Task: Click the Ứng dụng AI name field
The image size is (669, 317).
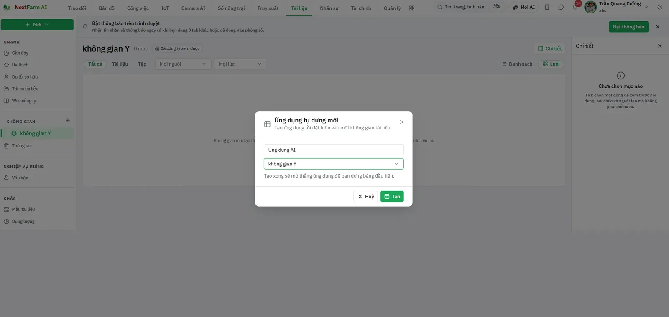Action: [334, 150]
